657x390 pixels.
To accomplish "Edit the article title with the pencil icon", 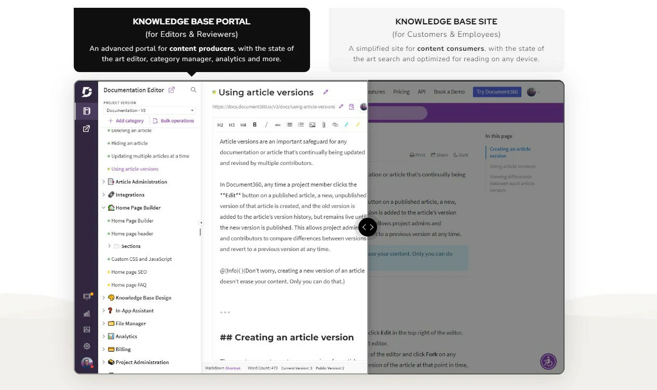I will [x=326, y=92].
